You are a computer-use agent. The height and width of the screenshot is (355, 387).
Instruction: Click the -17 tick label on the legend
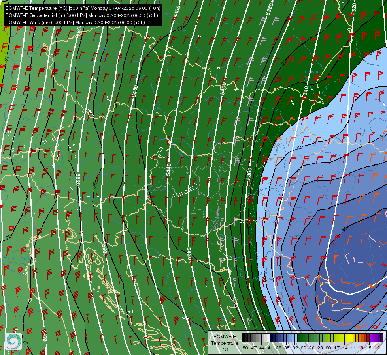click(x=336, y=348)
